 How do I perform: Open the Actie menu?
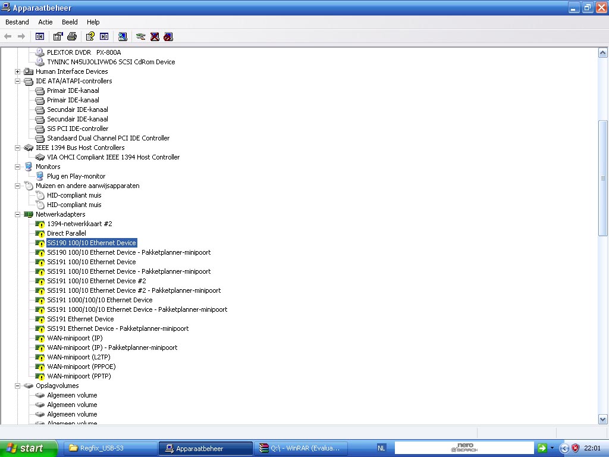coord(45,22)
